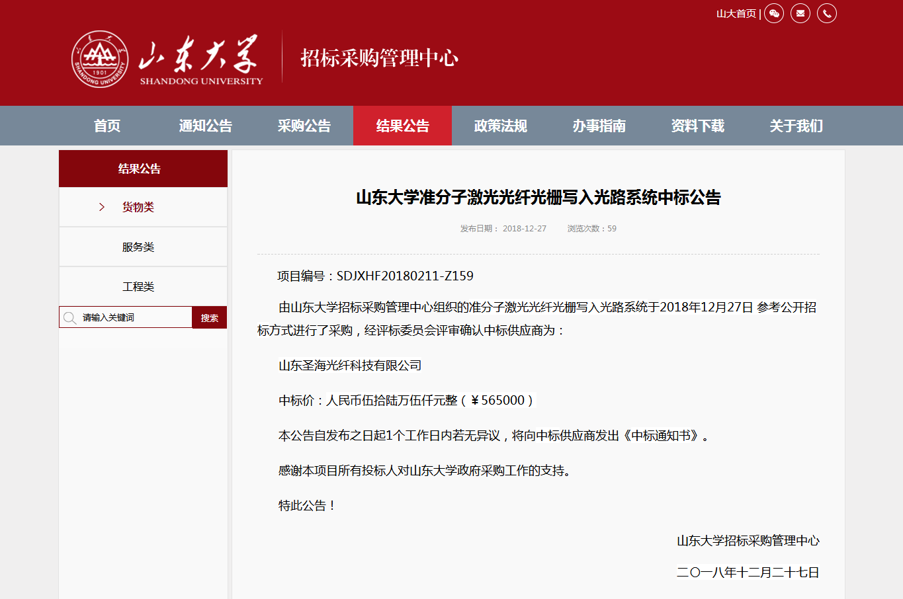The width and height of the screenshot is (903, 599).
Task: Click the line mentioning 《中标通知书》
Action: coord(494,435)
